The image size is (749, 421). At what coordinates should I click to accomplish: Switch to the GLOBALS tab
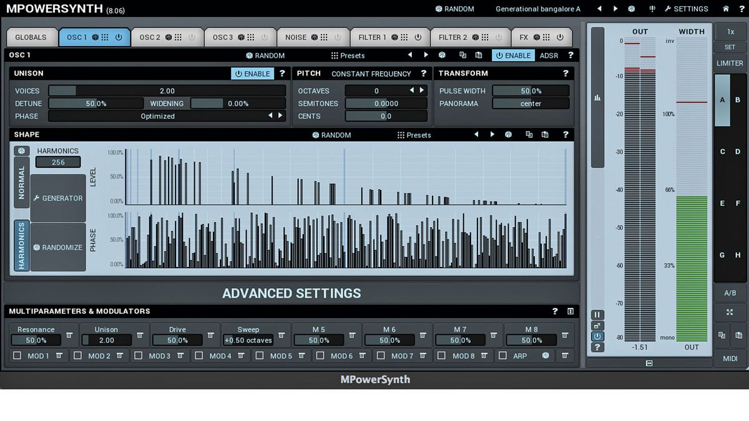tap(31, 37)
